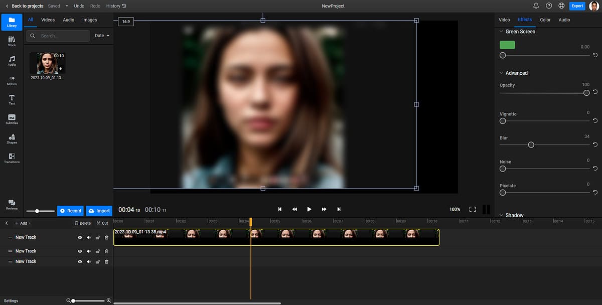Select the Videos library tab

click(x=48, y=20)
